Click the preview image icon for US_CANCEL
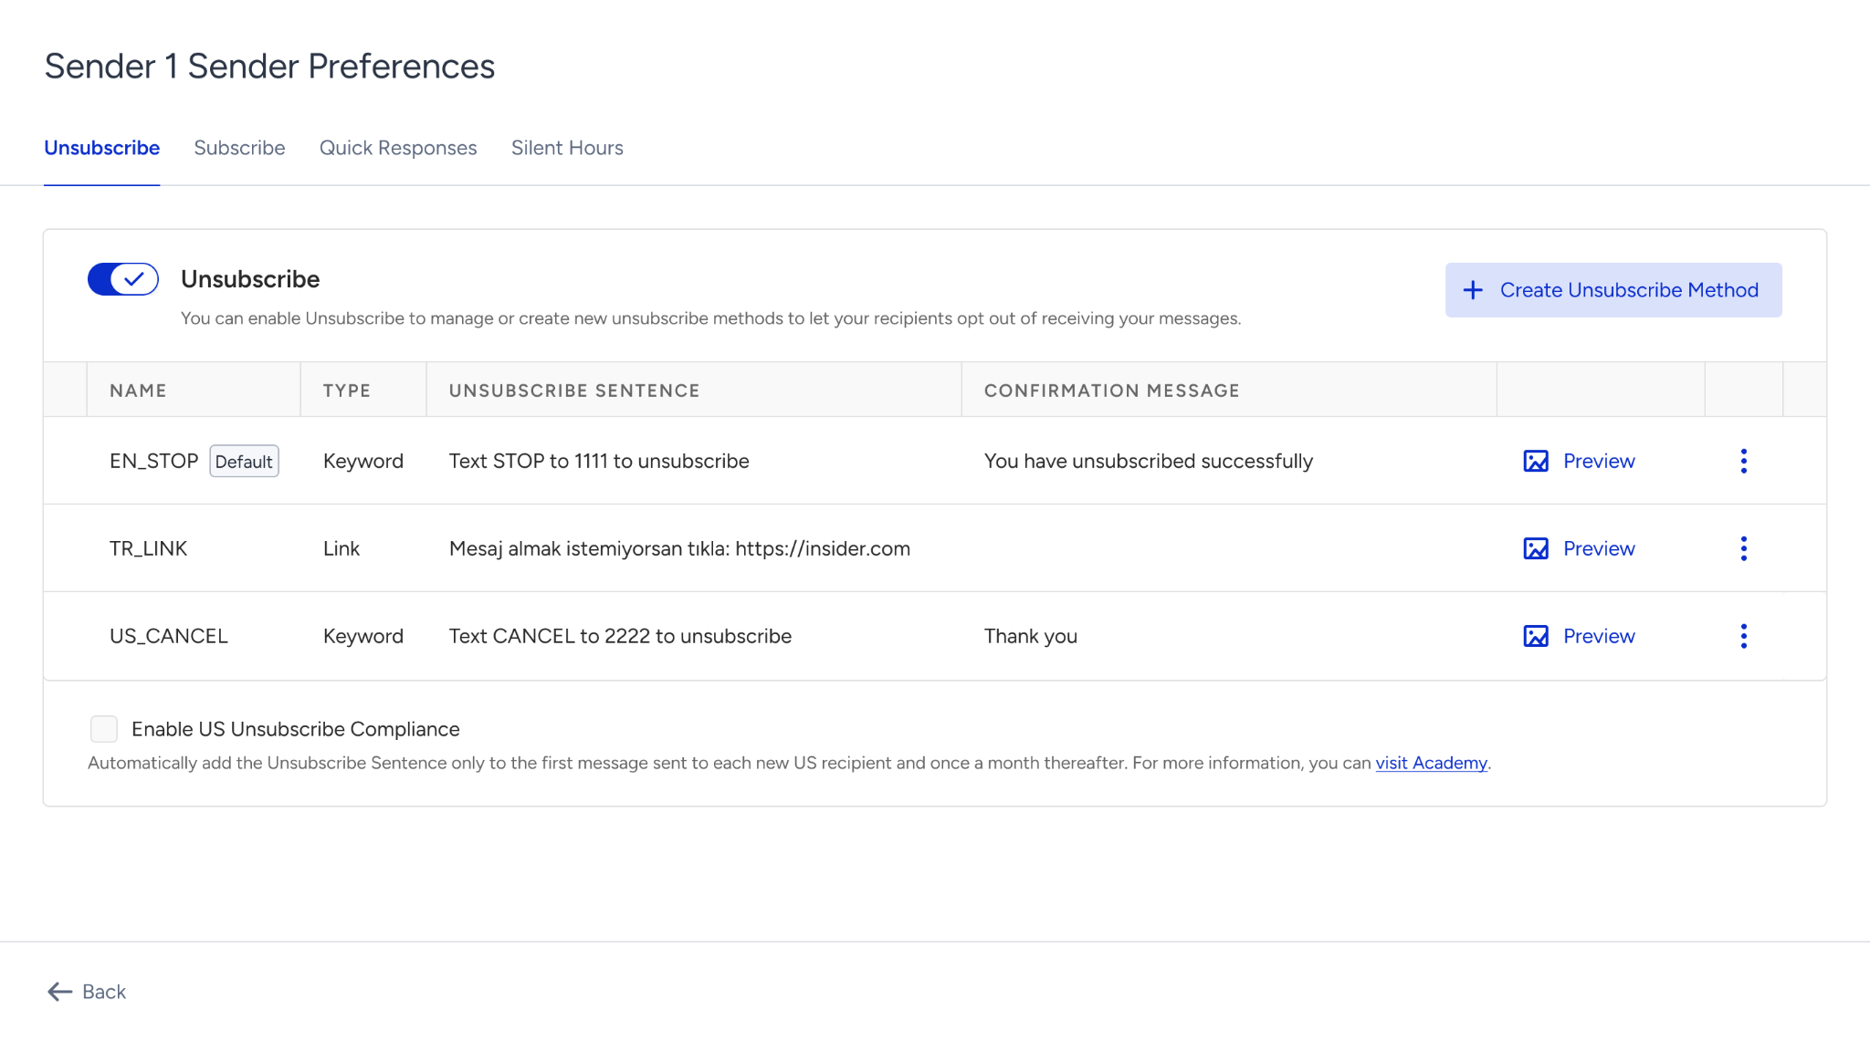The image size is (1870, 1041). tap(1536, 636)
